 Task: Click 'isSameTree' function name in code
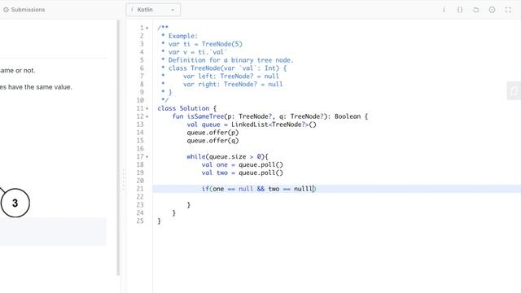[206, 116]
